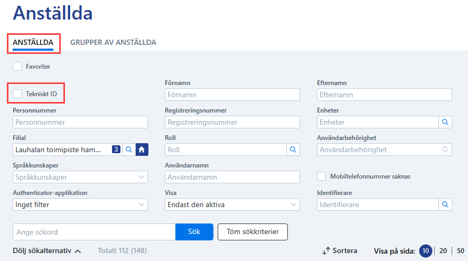Viewport: 468px width, 261px height.
Task: Click the Töm sökkriterier button
Action: [x=253, y=232]
